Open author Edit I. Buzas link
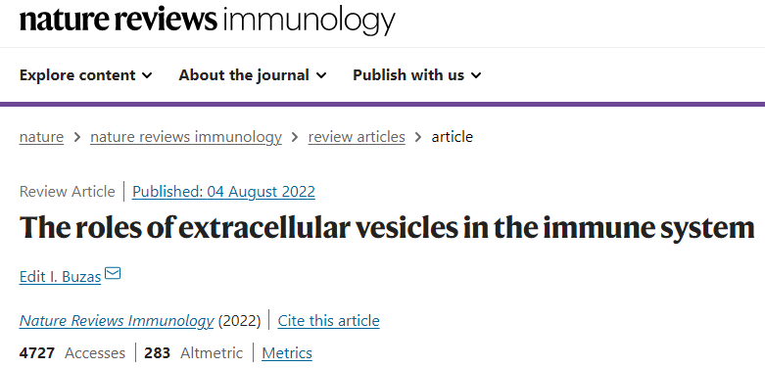The width and height of the screenshot is (765, 368). pyautogui.click(x=60, y=277)
